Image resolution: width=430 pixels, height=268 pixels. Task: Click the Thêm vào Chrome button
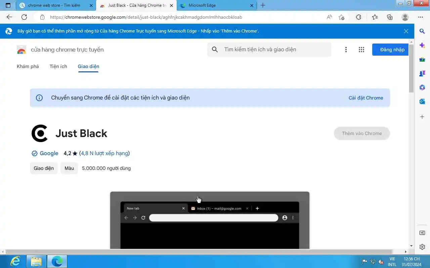(362, 133)
